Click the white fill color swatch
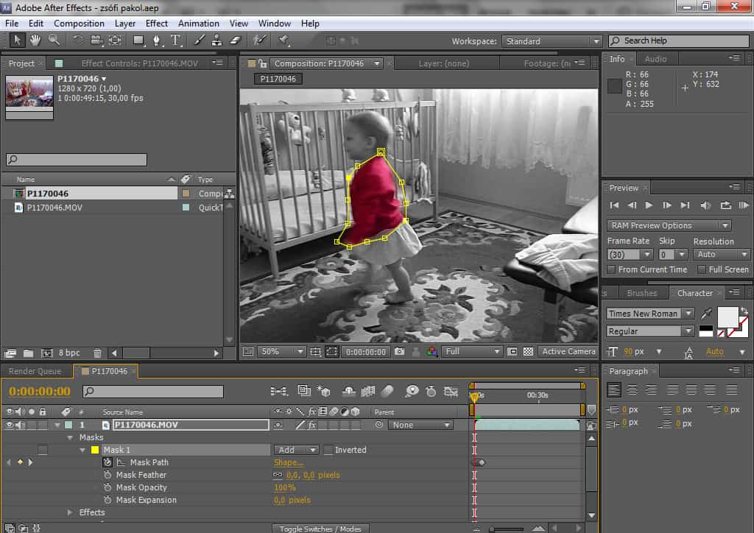 tap(727, 317)
